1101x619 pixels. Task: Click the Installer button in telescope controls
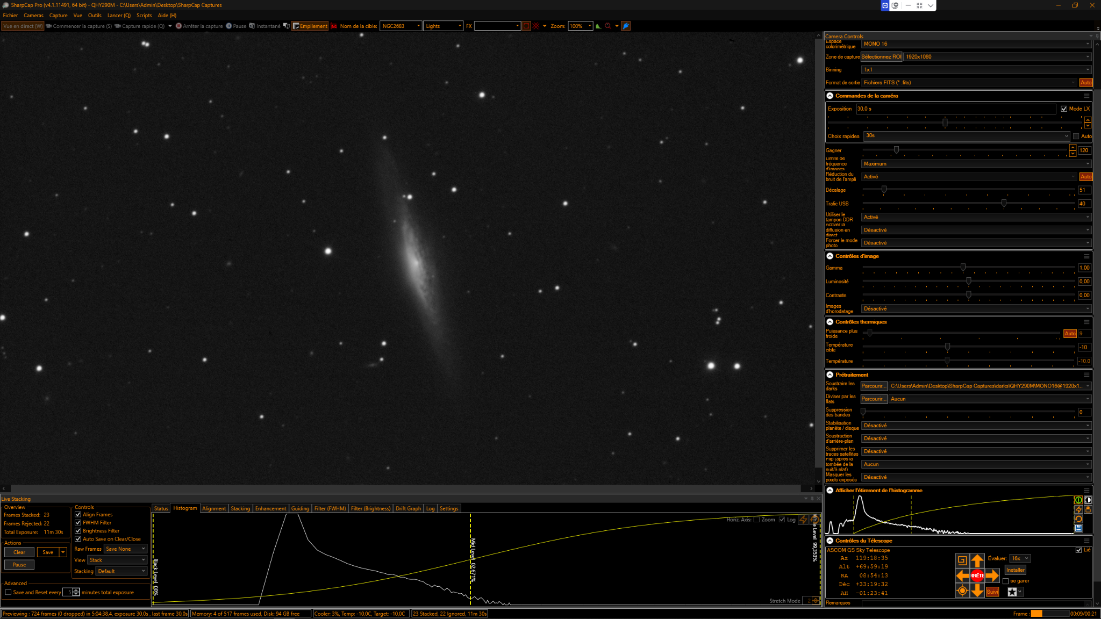[x=1016, y=570]
